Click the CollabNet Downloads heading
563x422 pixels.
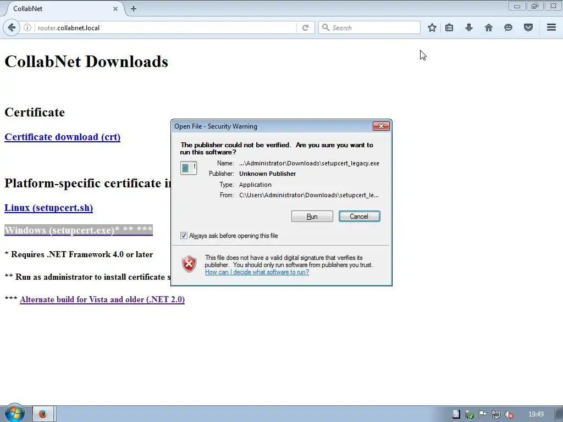click(86, 62)
